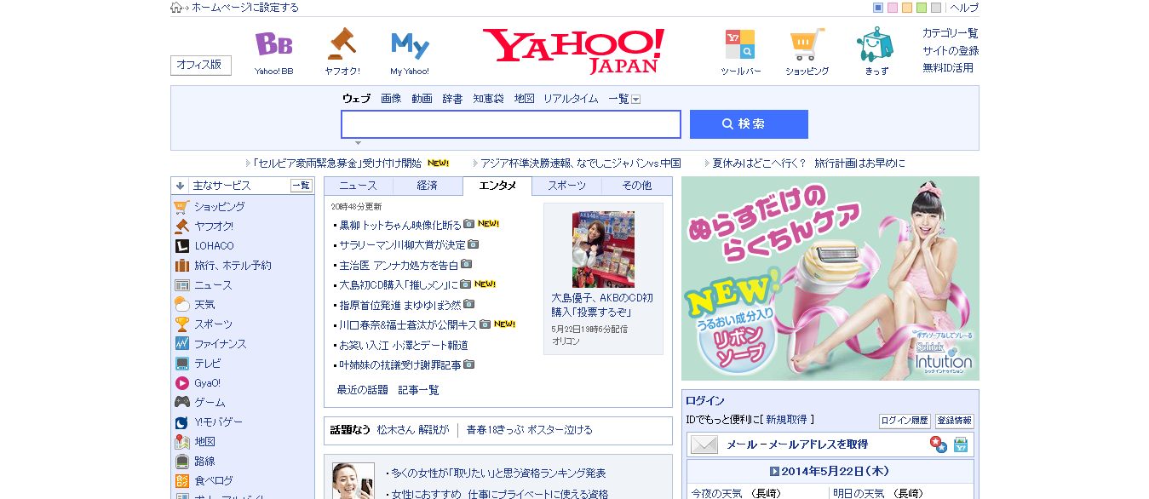Click the 路線 train icon in sidebar

(x=181, y=462)
